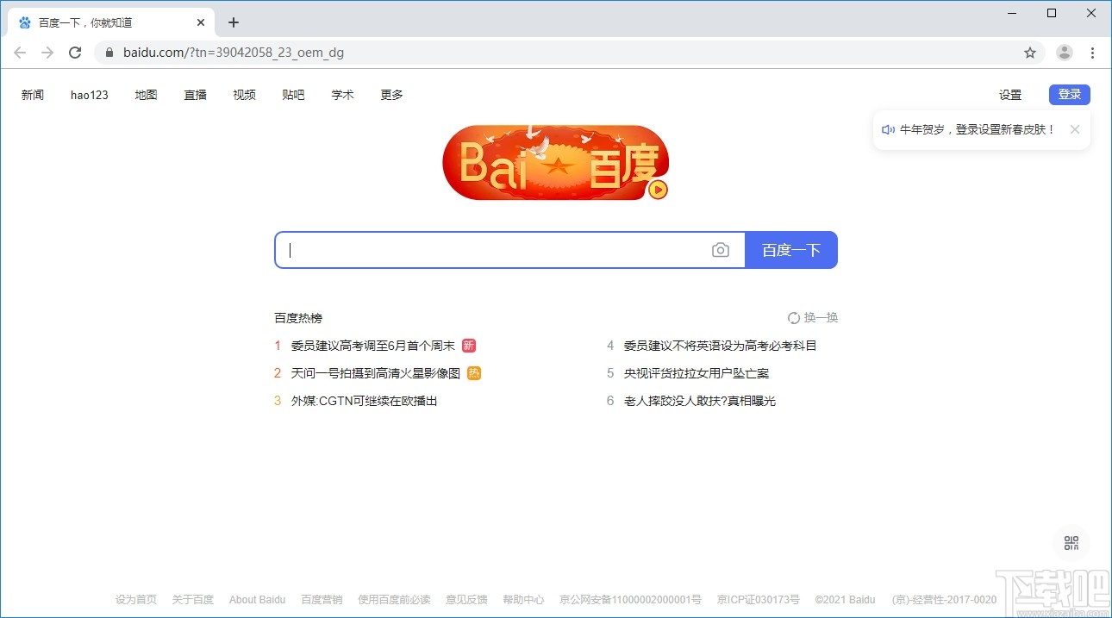Viewport: 1112px width, 618px height.
Task: Play the festive Baidu logo animation
Action: pyautogui.click(x=657, y=188)
